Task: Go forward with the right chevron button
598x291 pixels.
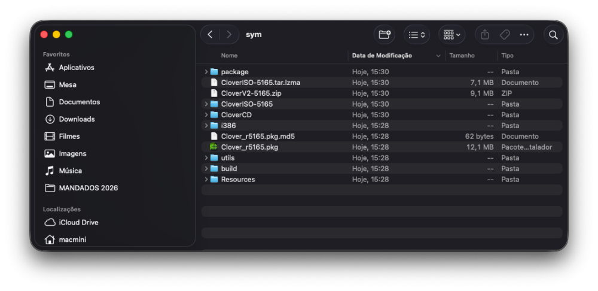Action: pos(229,35)
